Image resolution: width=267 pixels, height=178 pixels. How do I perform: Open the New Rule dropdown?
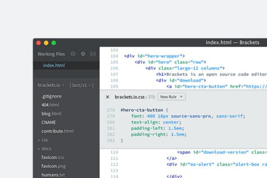(171, 97)
